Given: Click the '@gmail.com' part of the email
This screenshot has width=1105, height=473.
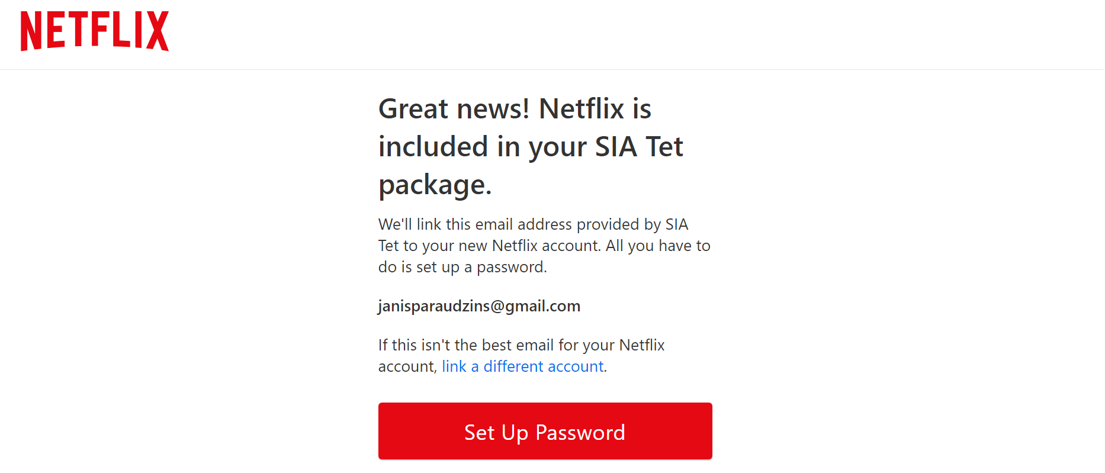Looking at the screenshot, I should (535, 306).
